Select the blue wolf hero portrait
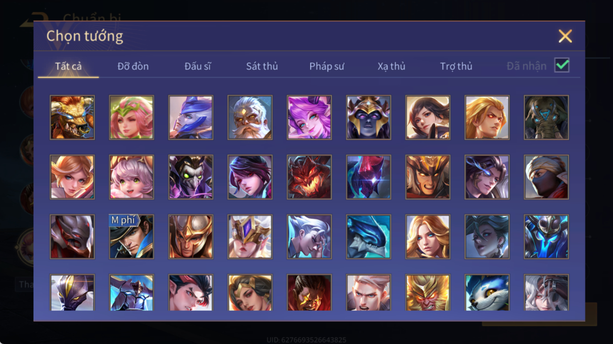Image resolution: width=613 pixels, height=344 pixels. tap(487, 293)
